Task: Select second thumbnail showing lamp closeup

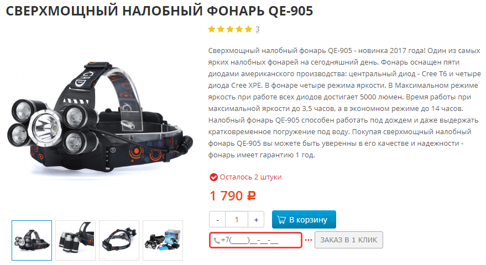Action: (x=75, y=240)
